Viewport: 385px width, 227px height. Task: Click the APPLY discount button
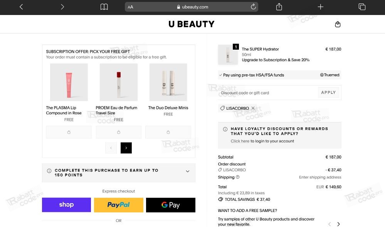pos(328,92)
